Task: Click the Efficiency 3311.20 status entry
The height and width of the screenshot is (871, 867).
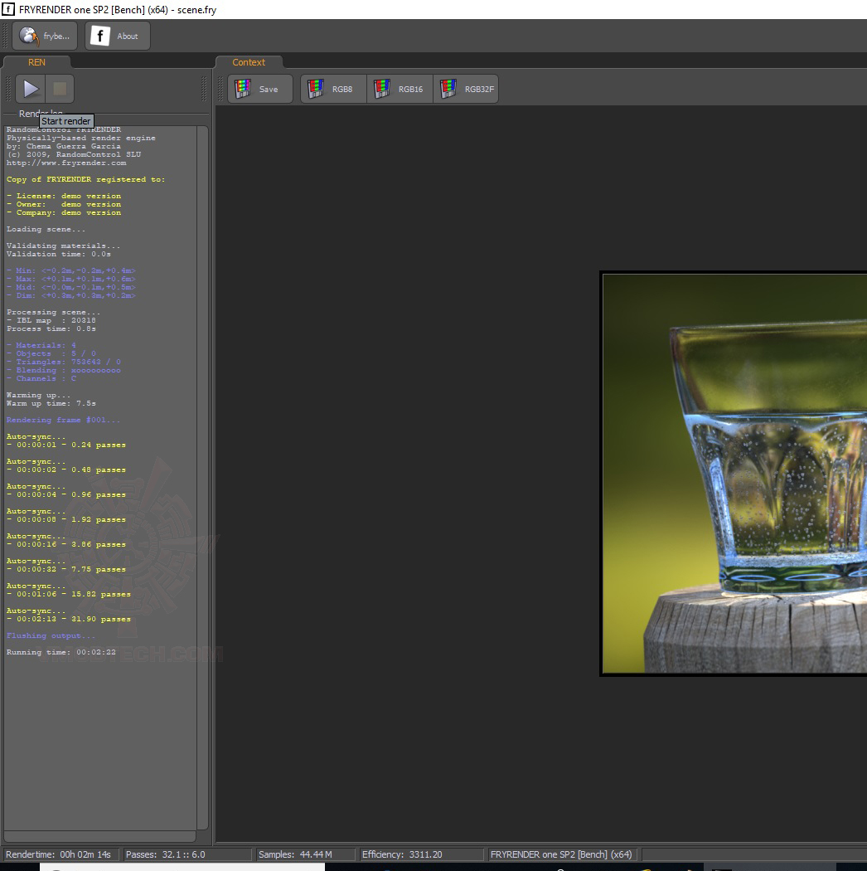Action: (421, 854)
